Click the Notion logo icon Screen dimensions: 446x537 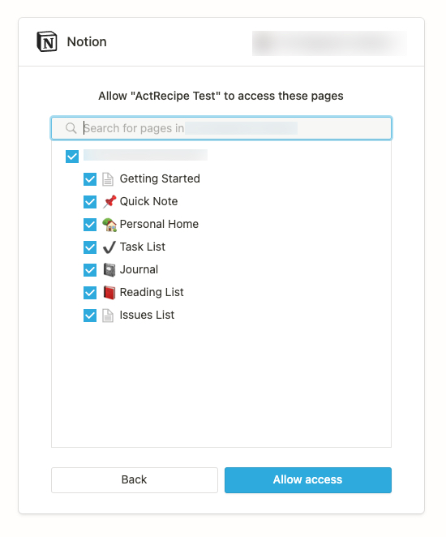coord(47,41)
